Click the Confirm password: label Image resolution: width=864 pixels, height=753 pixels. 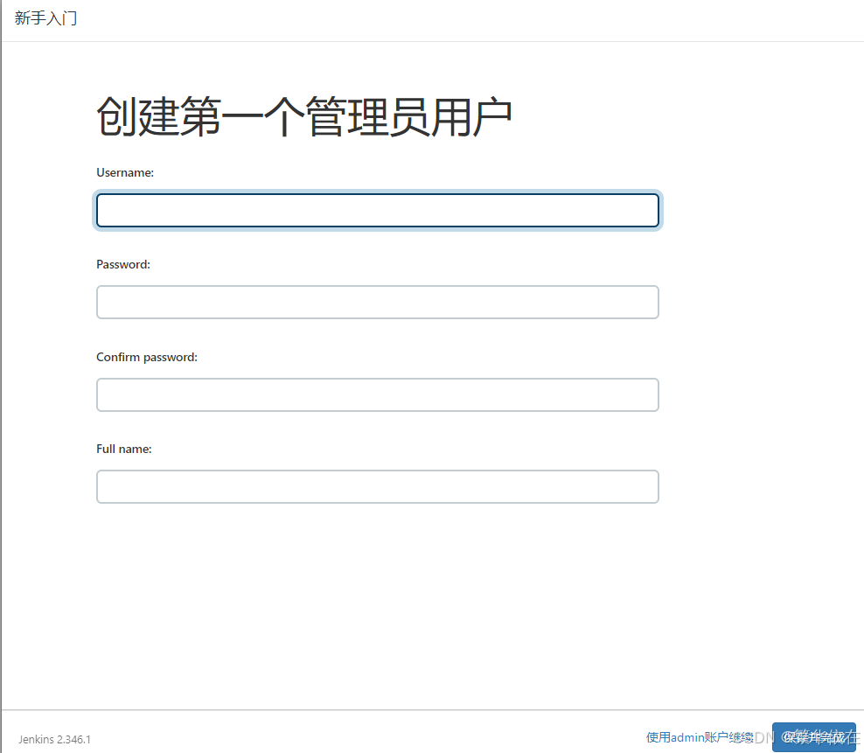click(x=147, y=357)
